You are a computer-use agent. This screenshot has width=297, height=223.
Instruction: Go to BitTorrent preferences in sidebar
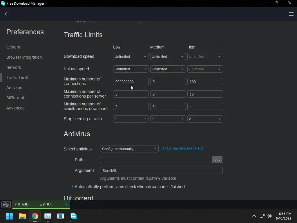[15, 98]
